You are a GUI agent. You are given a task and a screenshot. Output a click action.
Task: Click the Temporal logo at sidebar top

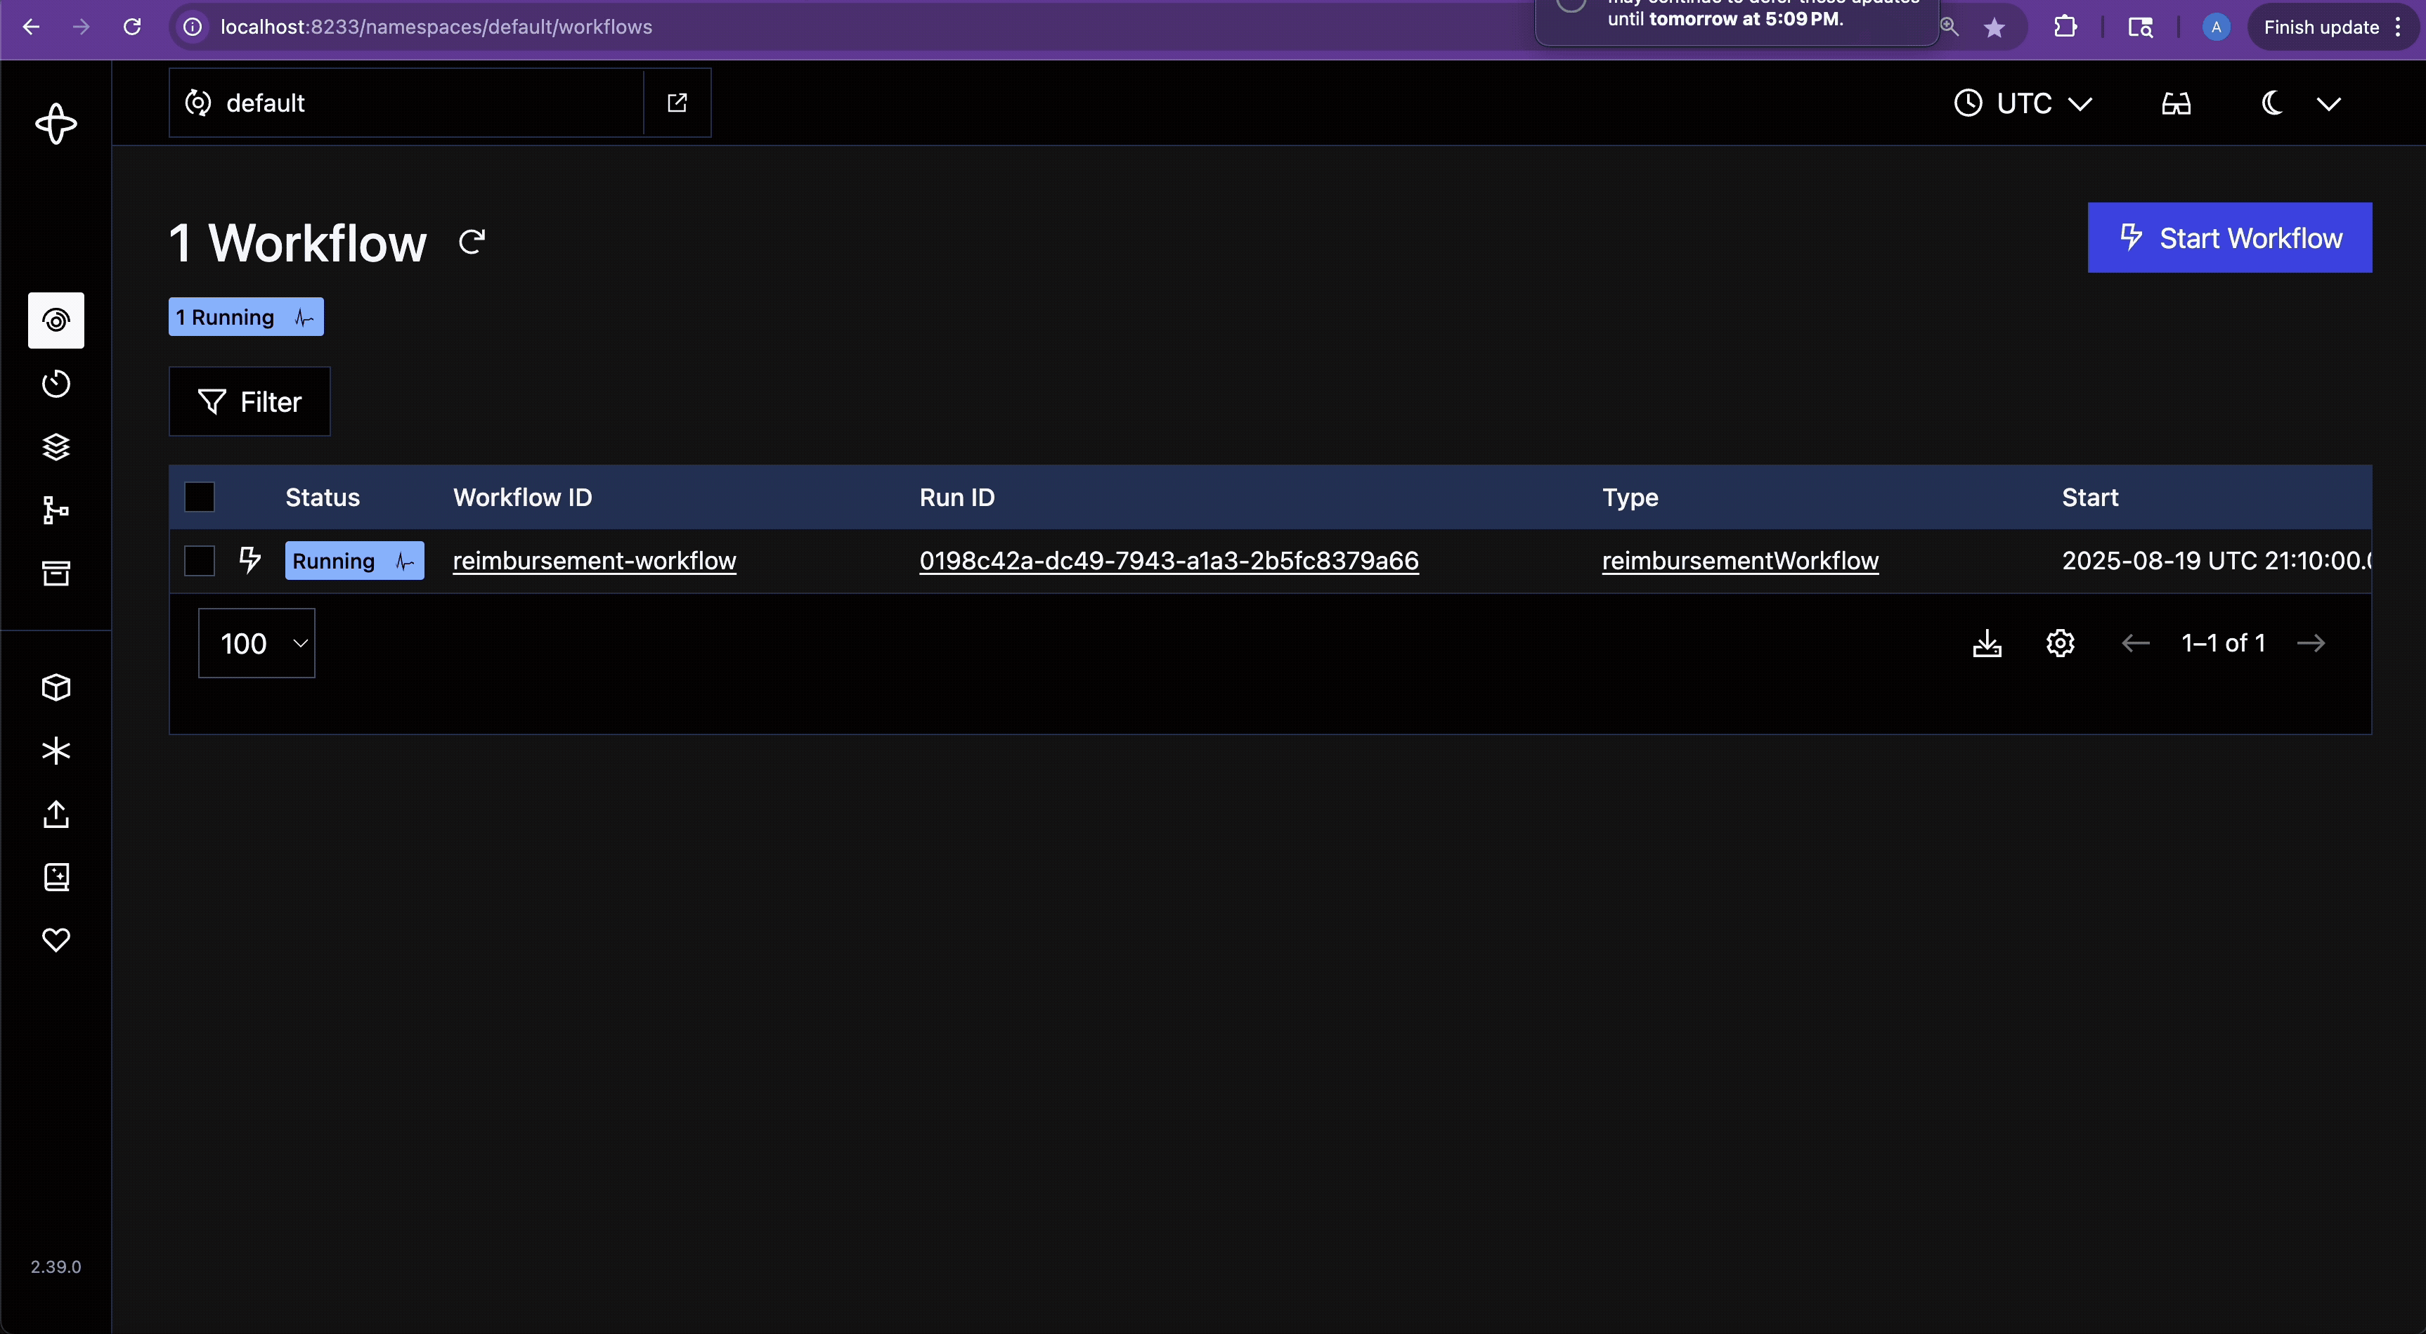tap(56, 124)
